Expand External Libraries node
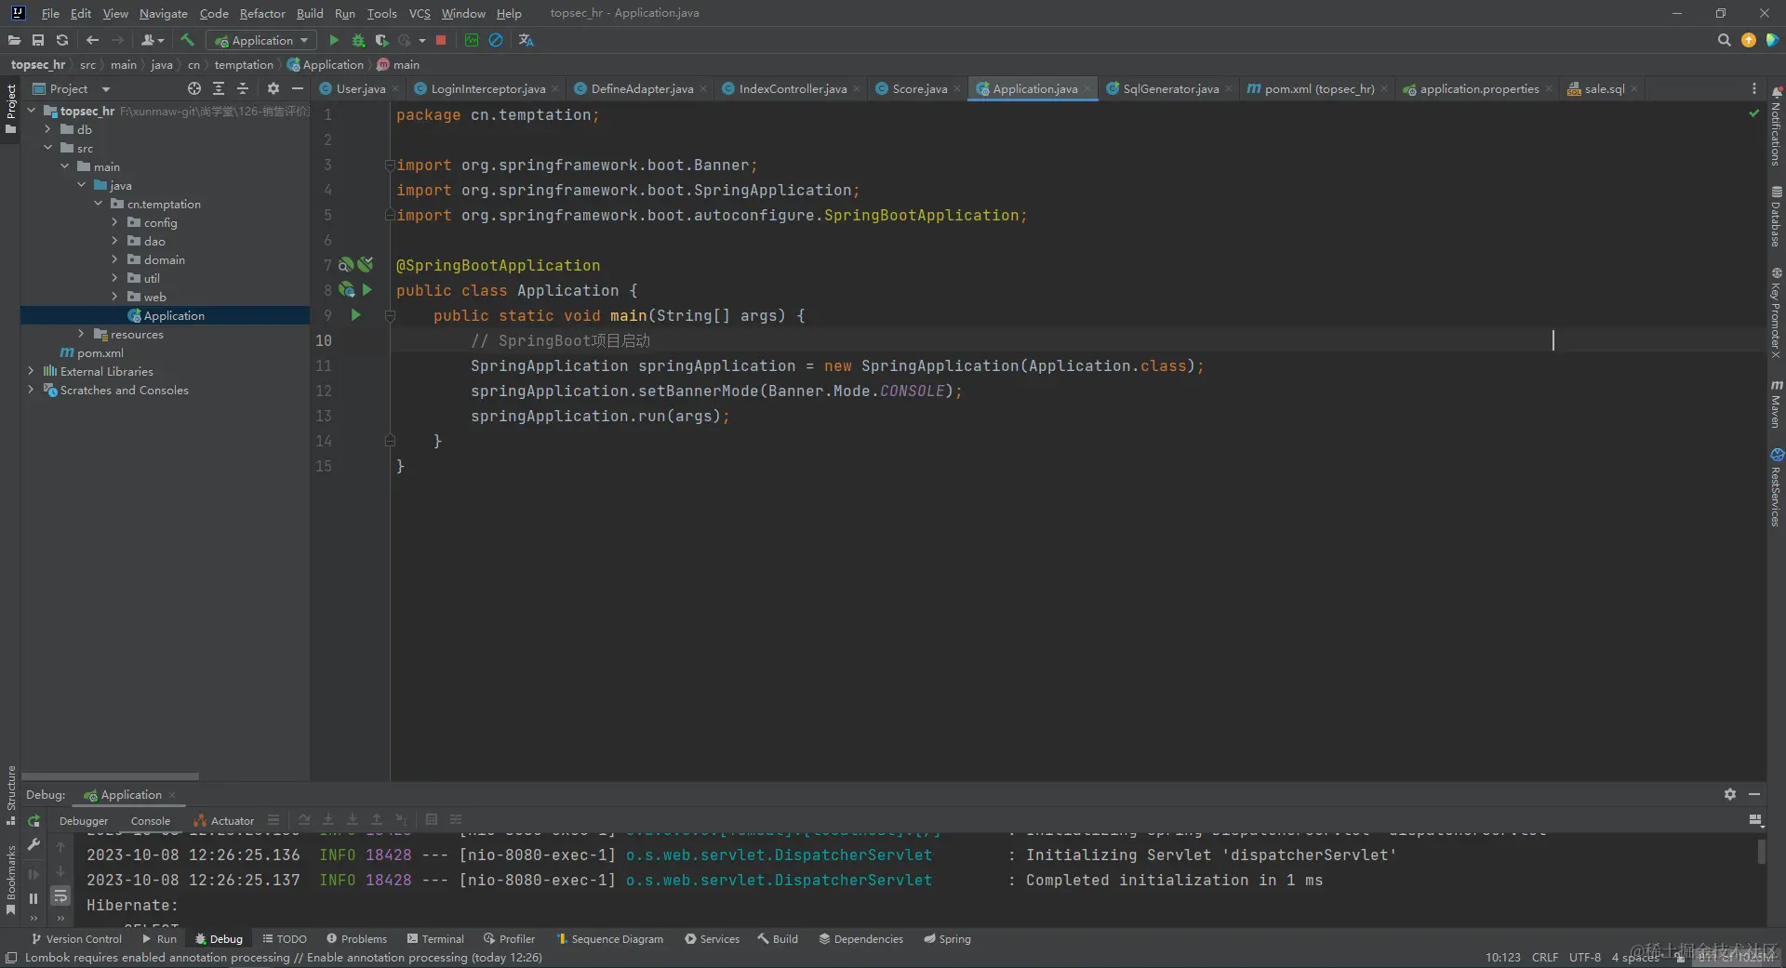The image size is (1786, 968). pyautogui.click(x=31, y=371)
